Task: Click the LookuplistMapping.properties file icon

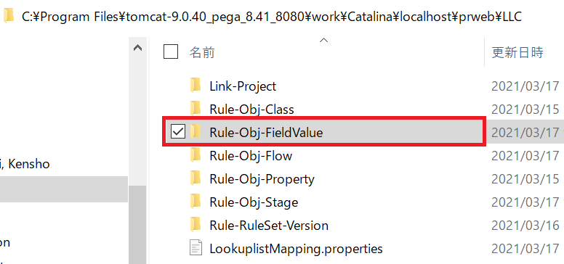Action: (196, 249)
